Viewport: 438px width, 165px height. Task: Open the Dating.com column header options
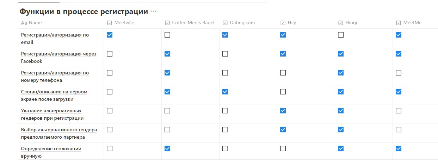tap(242, 23)
